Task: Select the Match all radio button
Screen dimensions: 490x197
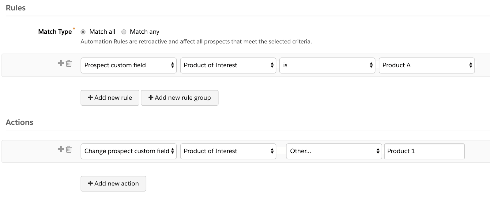Action: pyautogui.click(x=83, y=32)
